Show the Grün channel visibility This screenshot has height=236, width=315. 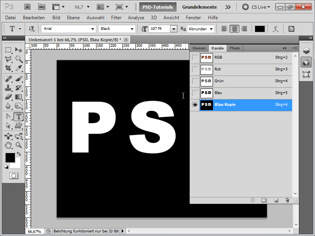[195, 81]
